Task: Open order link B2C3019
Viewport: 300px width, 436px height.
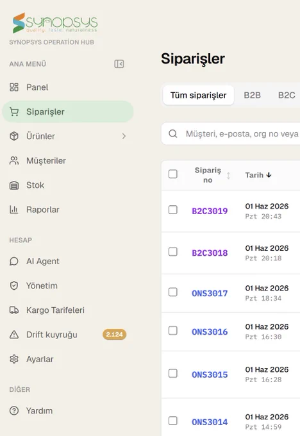Action: (210, 211)
